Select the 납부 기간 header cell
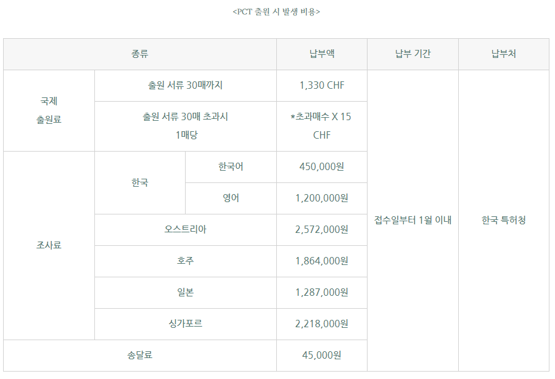 coord(413,54)
